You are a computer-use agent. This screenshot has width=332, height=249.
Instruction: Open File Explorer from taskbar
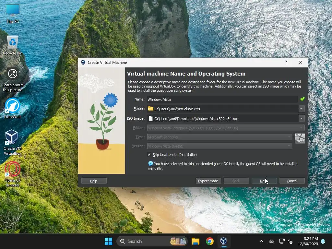point(196,241)
